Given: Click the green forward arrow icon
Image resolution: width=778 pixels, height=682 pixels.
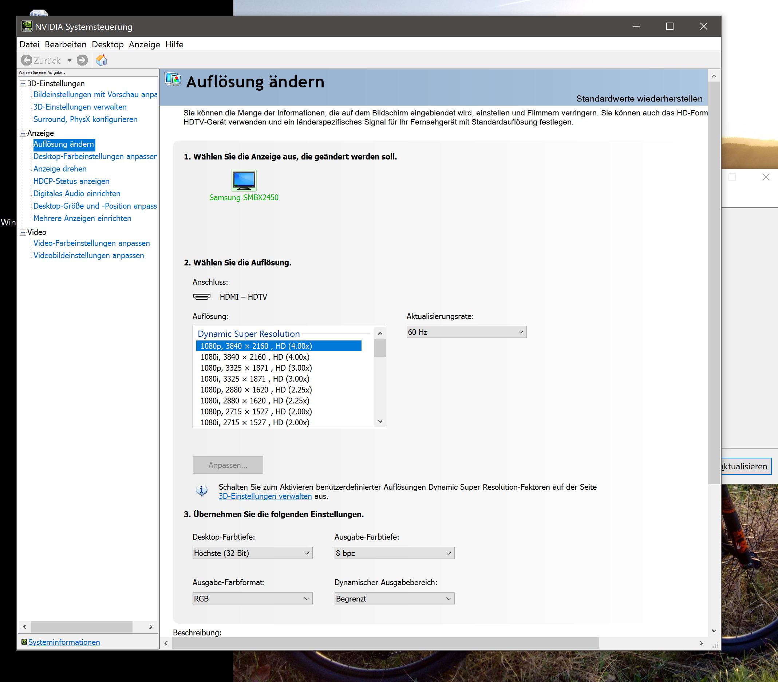Looking at the screenshot, I should [82, 60].
